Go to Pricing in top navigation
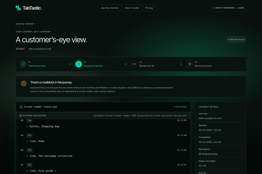Image resolution: width=262 pixels, height=174 pixels. (x=149, y=8)
